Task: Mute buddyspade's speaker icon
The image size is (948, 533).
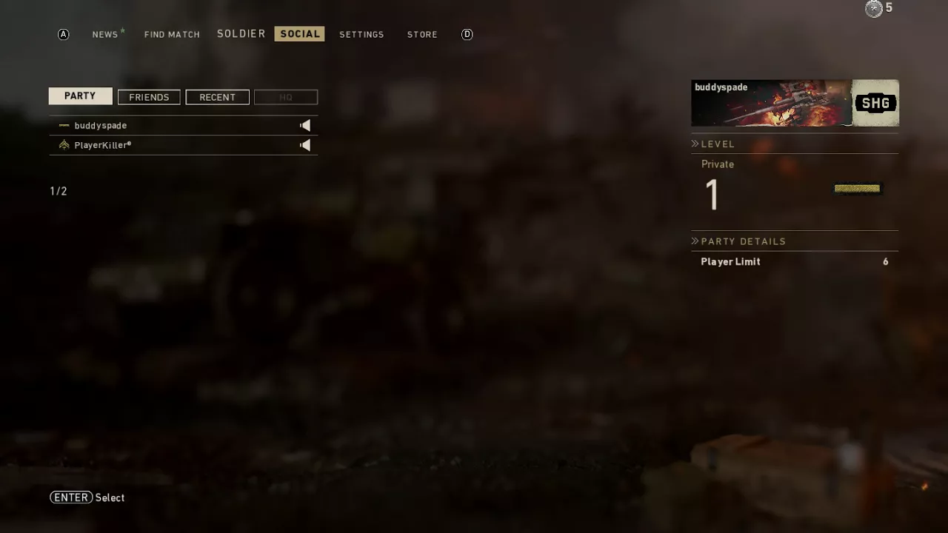Action: click(x=305, y=126)
